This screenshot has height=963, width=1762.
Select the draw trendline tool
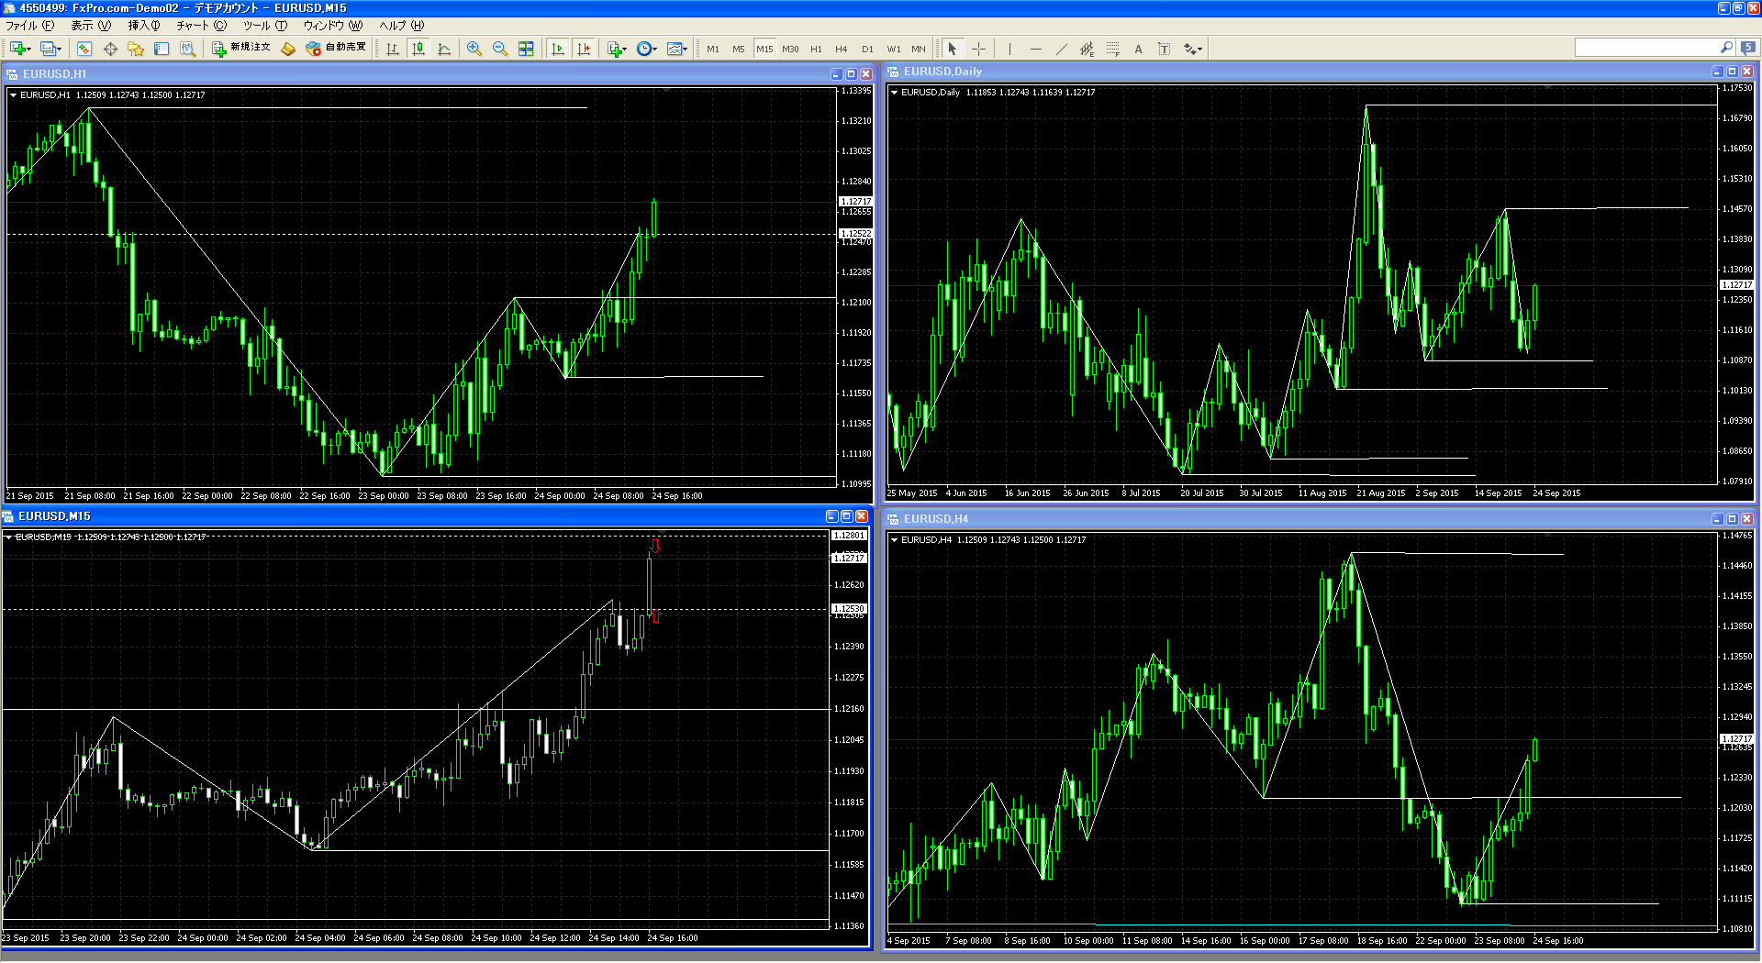(1061, 49)
